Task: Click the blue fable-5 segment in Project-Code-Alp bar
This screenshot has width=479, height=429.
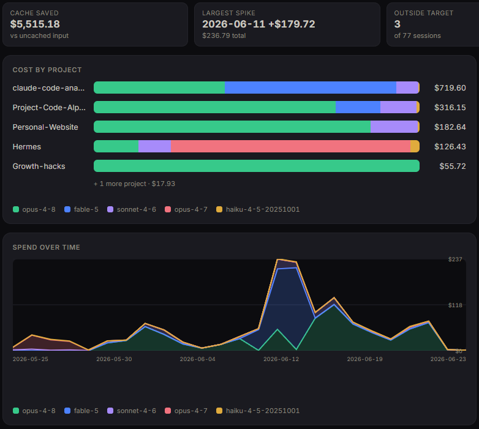Action: pyautogui.click(x=358, y=107)
